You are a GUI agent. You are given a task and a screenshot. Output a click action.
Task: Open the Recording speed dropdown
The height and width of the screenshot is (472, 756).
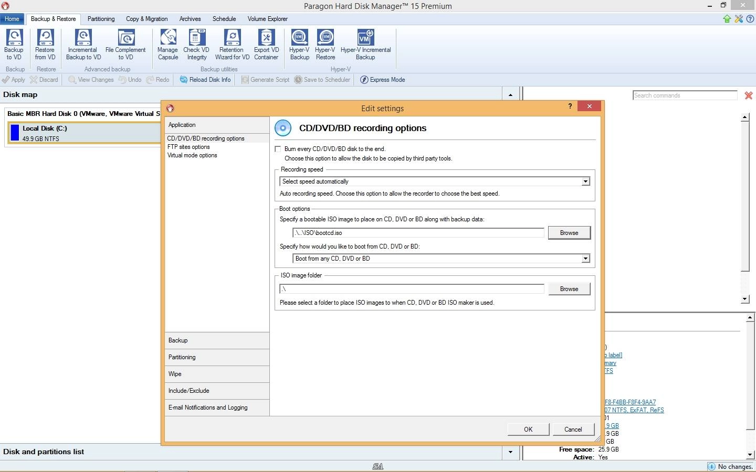pos(585,181)
